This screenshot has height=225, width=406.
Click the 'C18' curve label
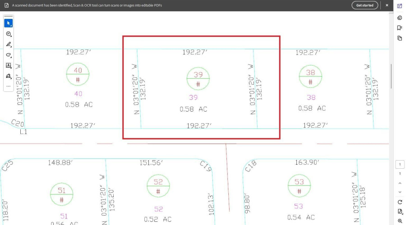pyautogui.click(x=251, y=166)
